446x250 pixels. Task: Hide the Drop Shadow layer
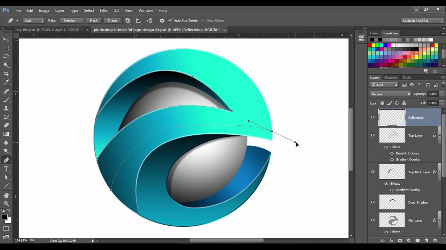[x=373, y=202]
